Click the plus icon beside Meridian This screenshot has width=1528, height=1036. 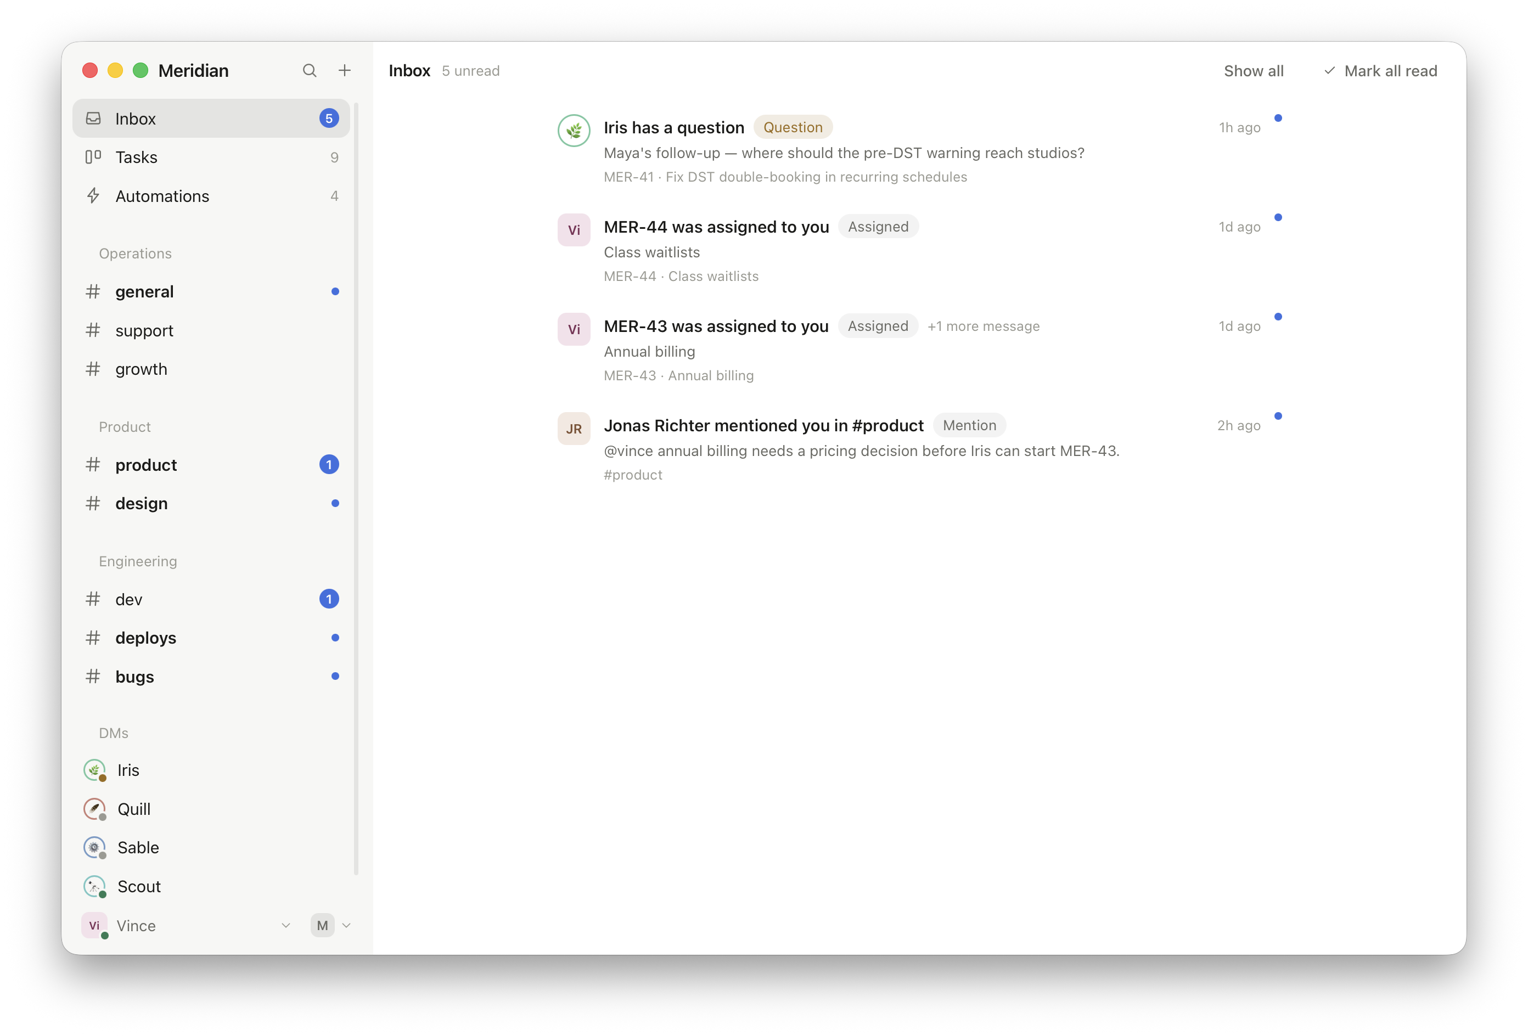click(345, 70)
